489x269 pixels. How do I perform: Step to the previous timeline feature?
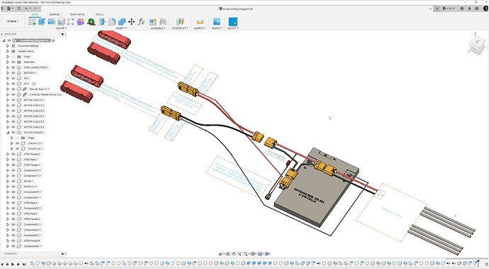pyautogui.click(x=8, y=264)
